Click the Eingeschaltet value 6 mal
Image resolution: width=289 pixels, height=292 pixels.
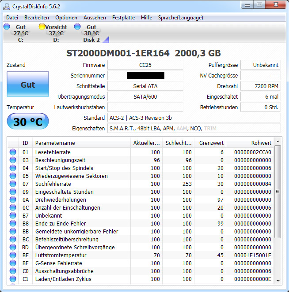260,96
